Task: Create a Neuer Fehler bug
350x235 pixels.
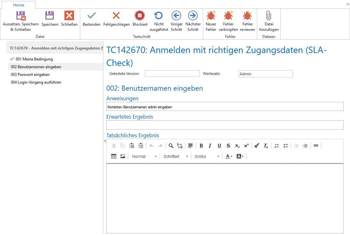Action: (211, 19)
